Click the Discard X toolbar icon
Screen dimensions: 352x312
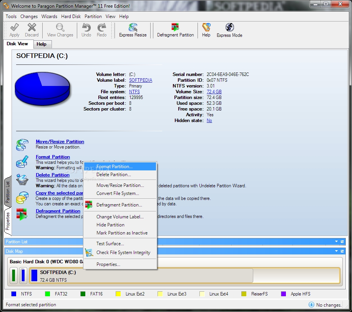pyautogui.click(x=32, y=27)
